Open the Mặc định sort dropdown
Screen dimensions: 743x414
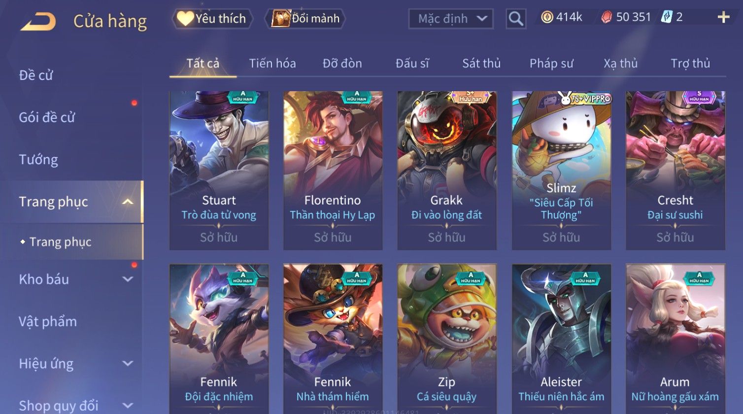point(451,19)
